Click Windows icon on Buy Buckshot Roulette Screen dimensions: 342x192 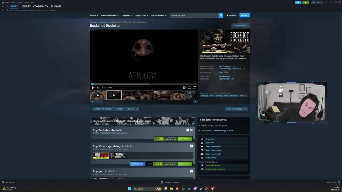(188, 130)
